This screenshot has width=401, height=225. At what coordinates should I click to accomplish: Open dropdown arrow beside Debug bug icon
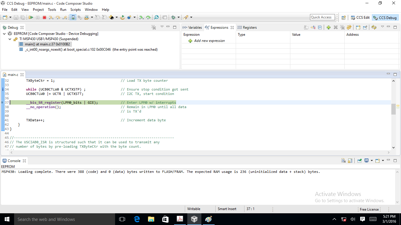click(x=178, y=18)
